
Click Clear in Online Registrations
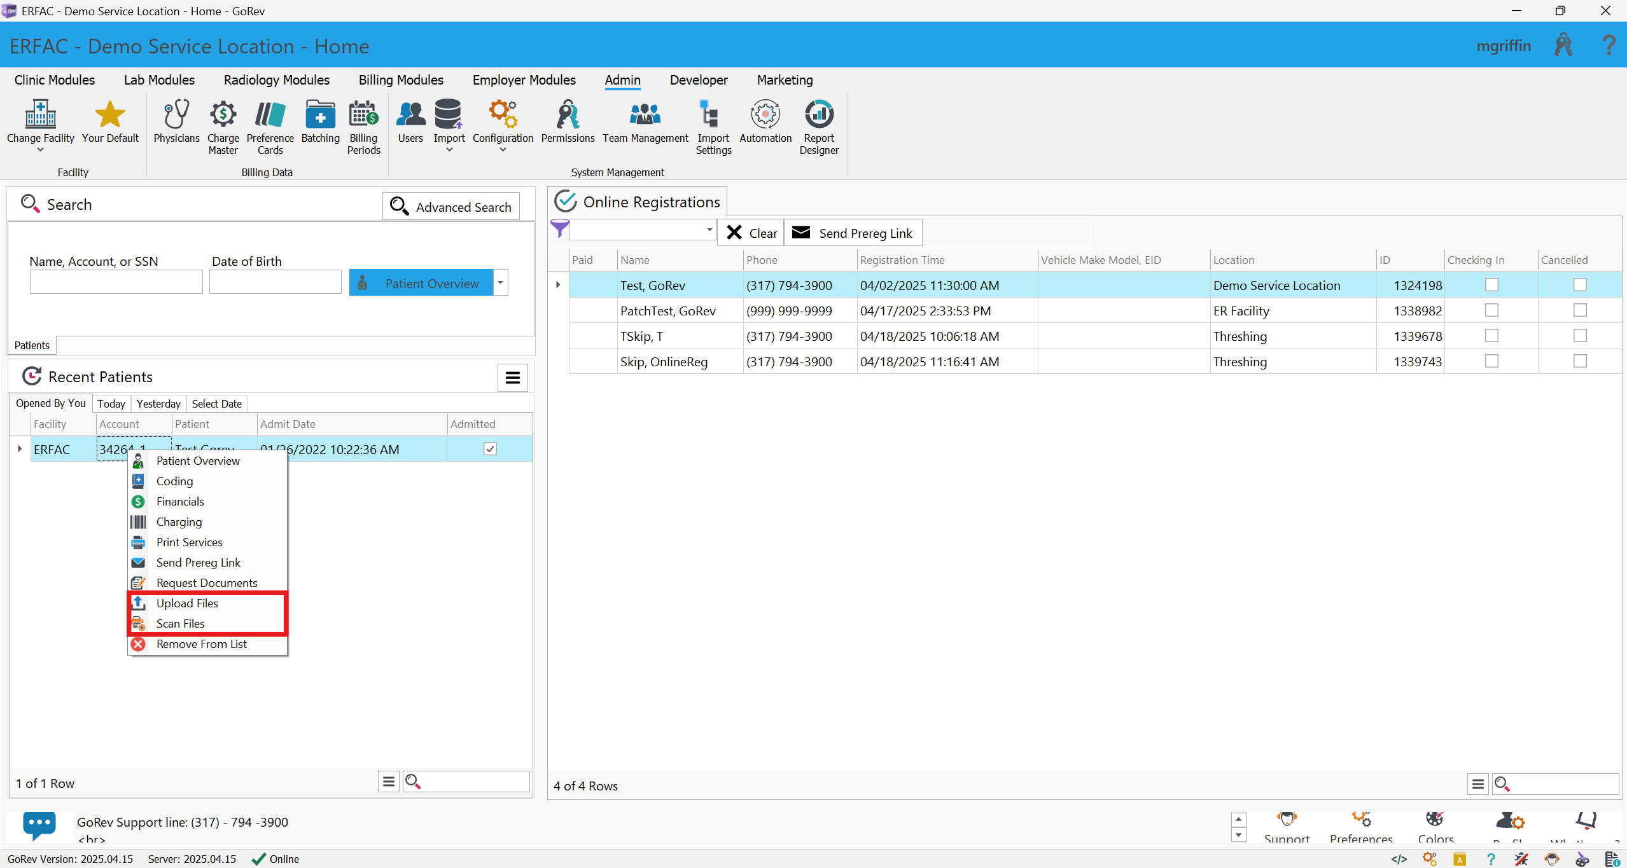[751, 233]
